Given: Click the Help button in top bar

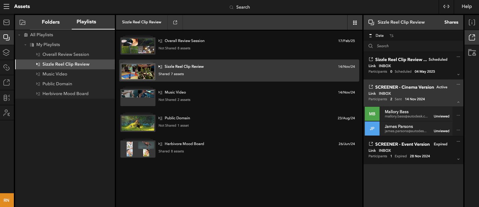Looking at the screenshot, I should 466,6.
